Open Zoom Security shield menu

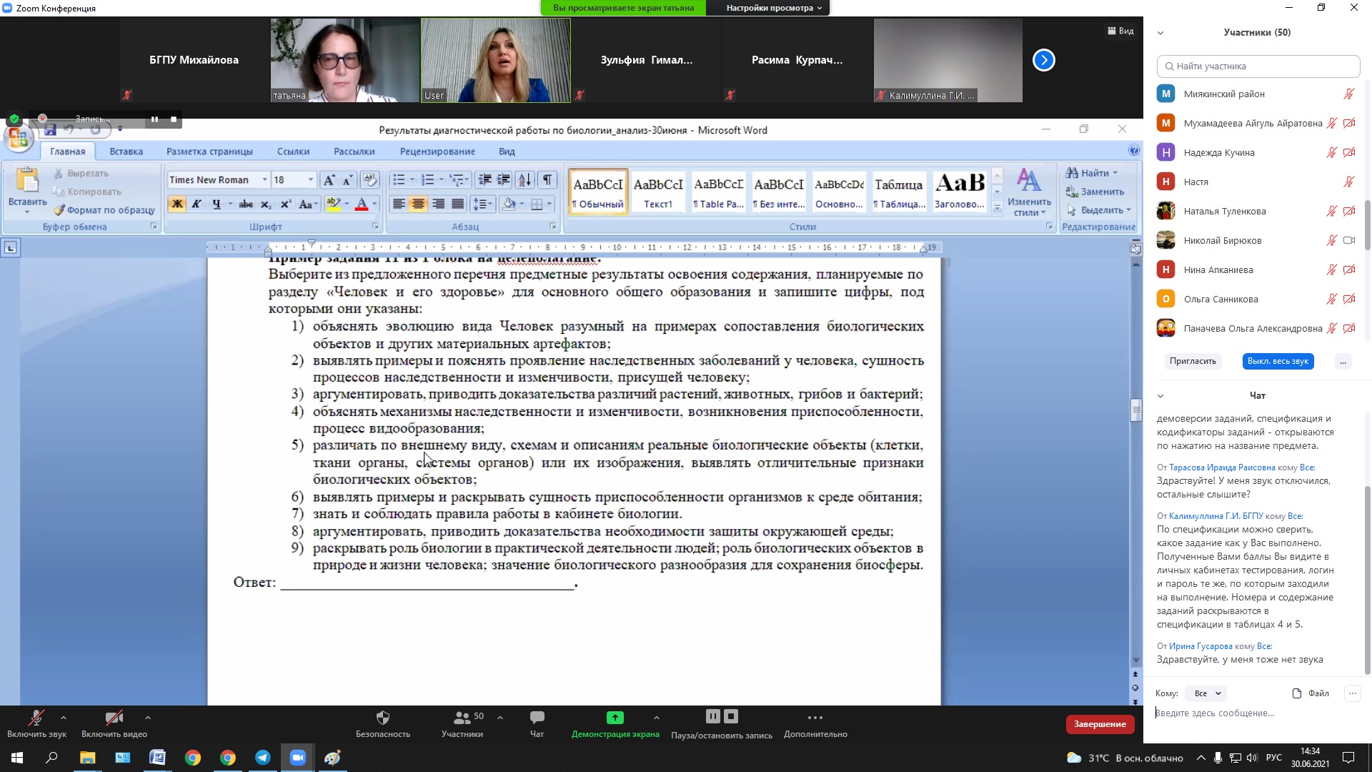[x=383, y=718]
